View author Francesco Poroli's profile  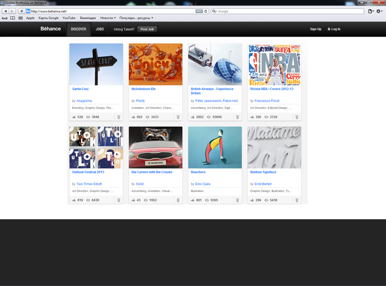[267, 101]
